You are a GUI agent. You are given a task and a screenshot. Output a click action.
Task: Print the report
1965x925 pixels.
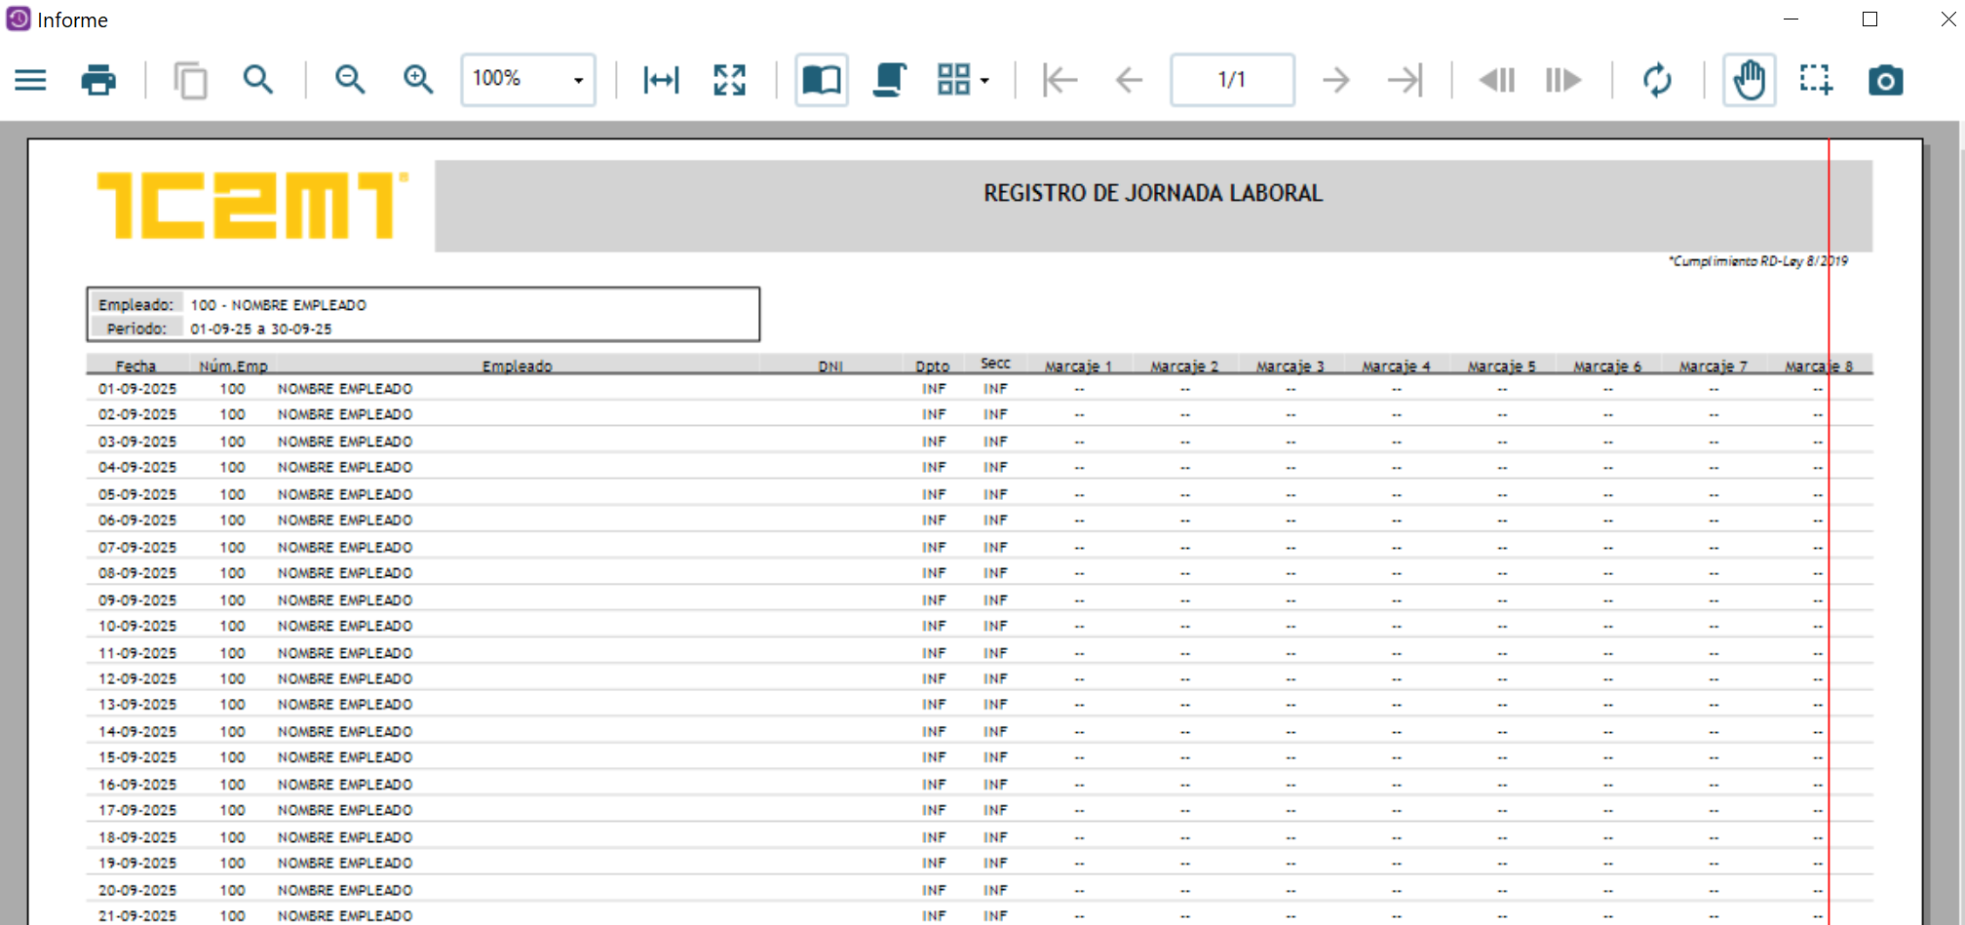98,80
